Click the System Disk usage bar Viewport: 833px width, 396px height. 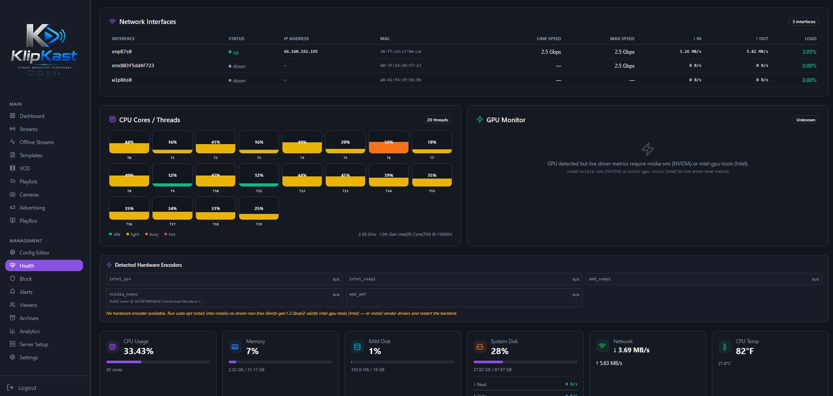click(526, 362)
